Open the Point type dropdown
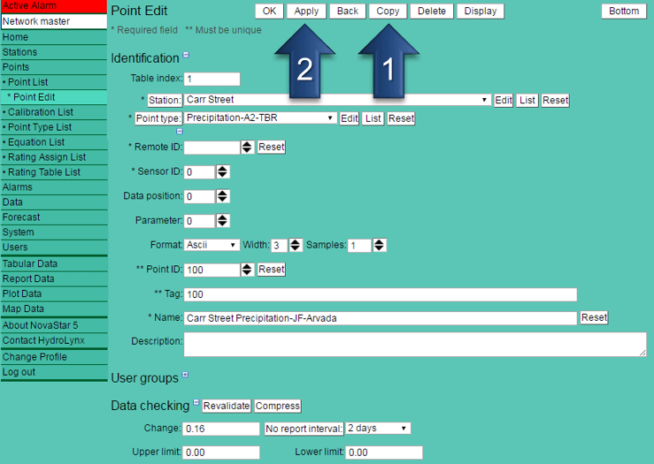The image size is (654, 464). click(260, 118)
